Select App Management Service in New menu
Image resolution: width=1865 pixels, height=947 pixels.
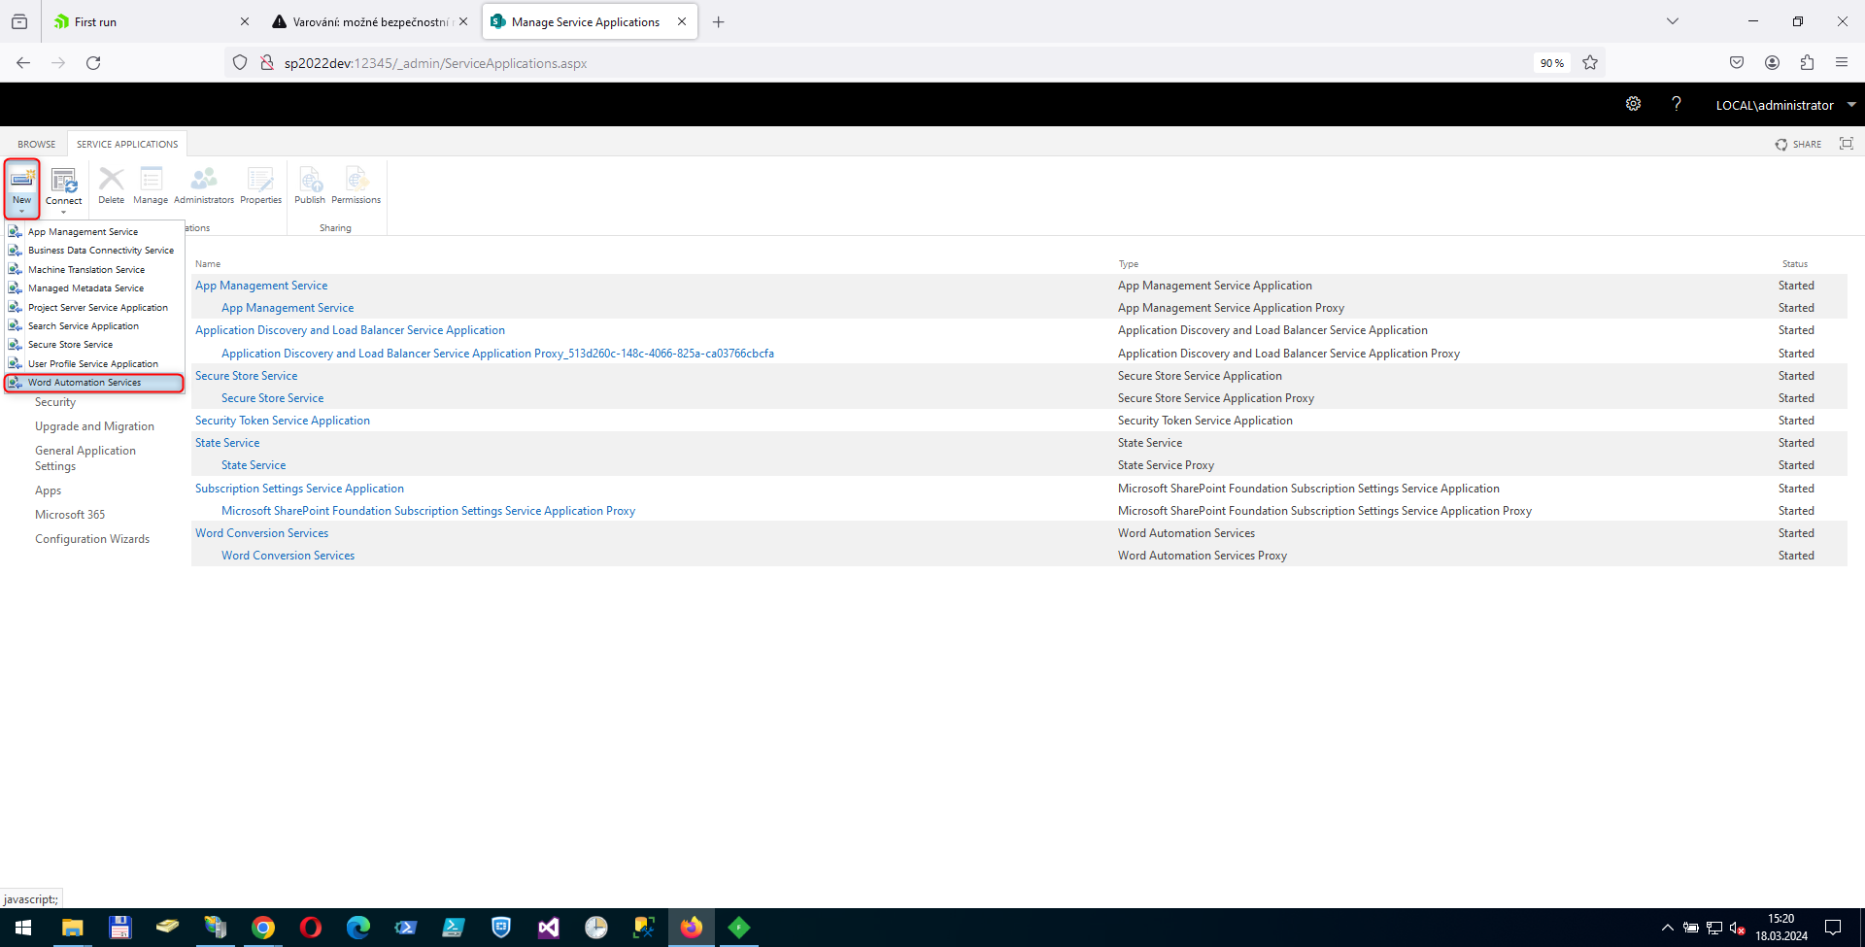[x=94, y=232]
